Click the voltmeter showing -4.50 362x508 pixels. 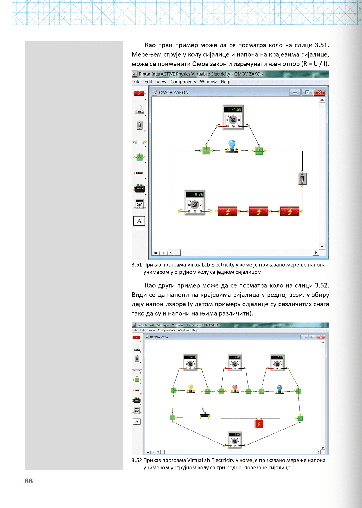[233, 117]
